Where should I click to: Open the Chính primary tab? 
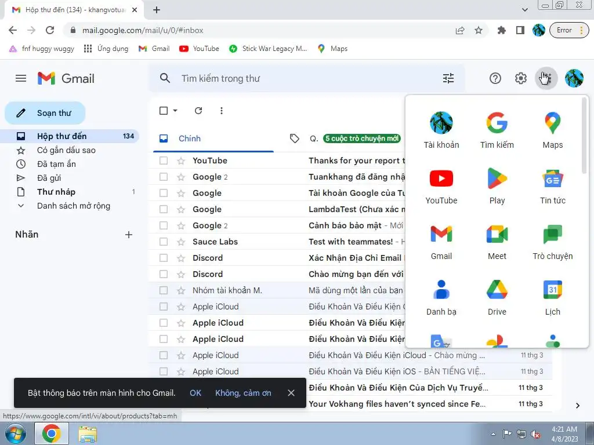[213, 138]
